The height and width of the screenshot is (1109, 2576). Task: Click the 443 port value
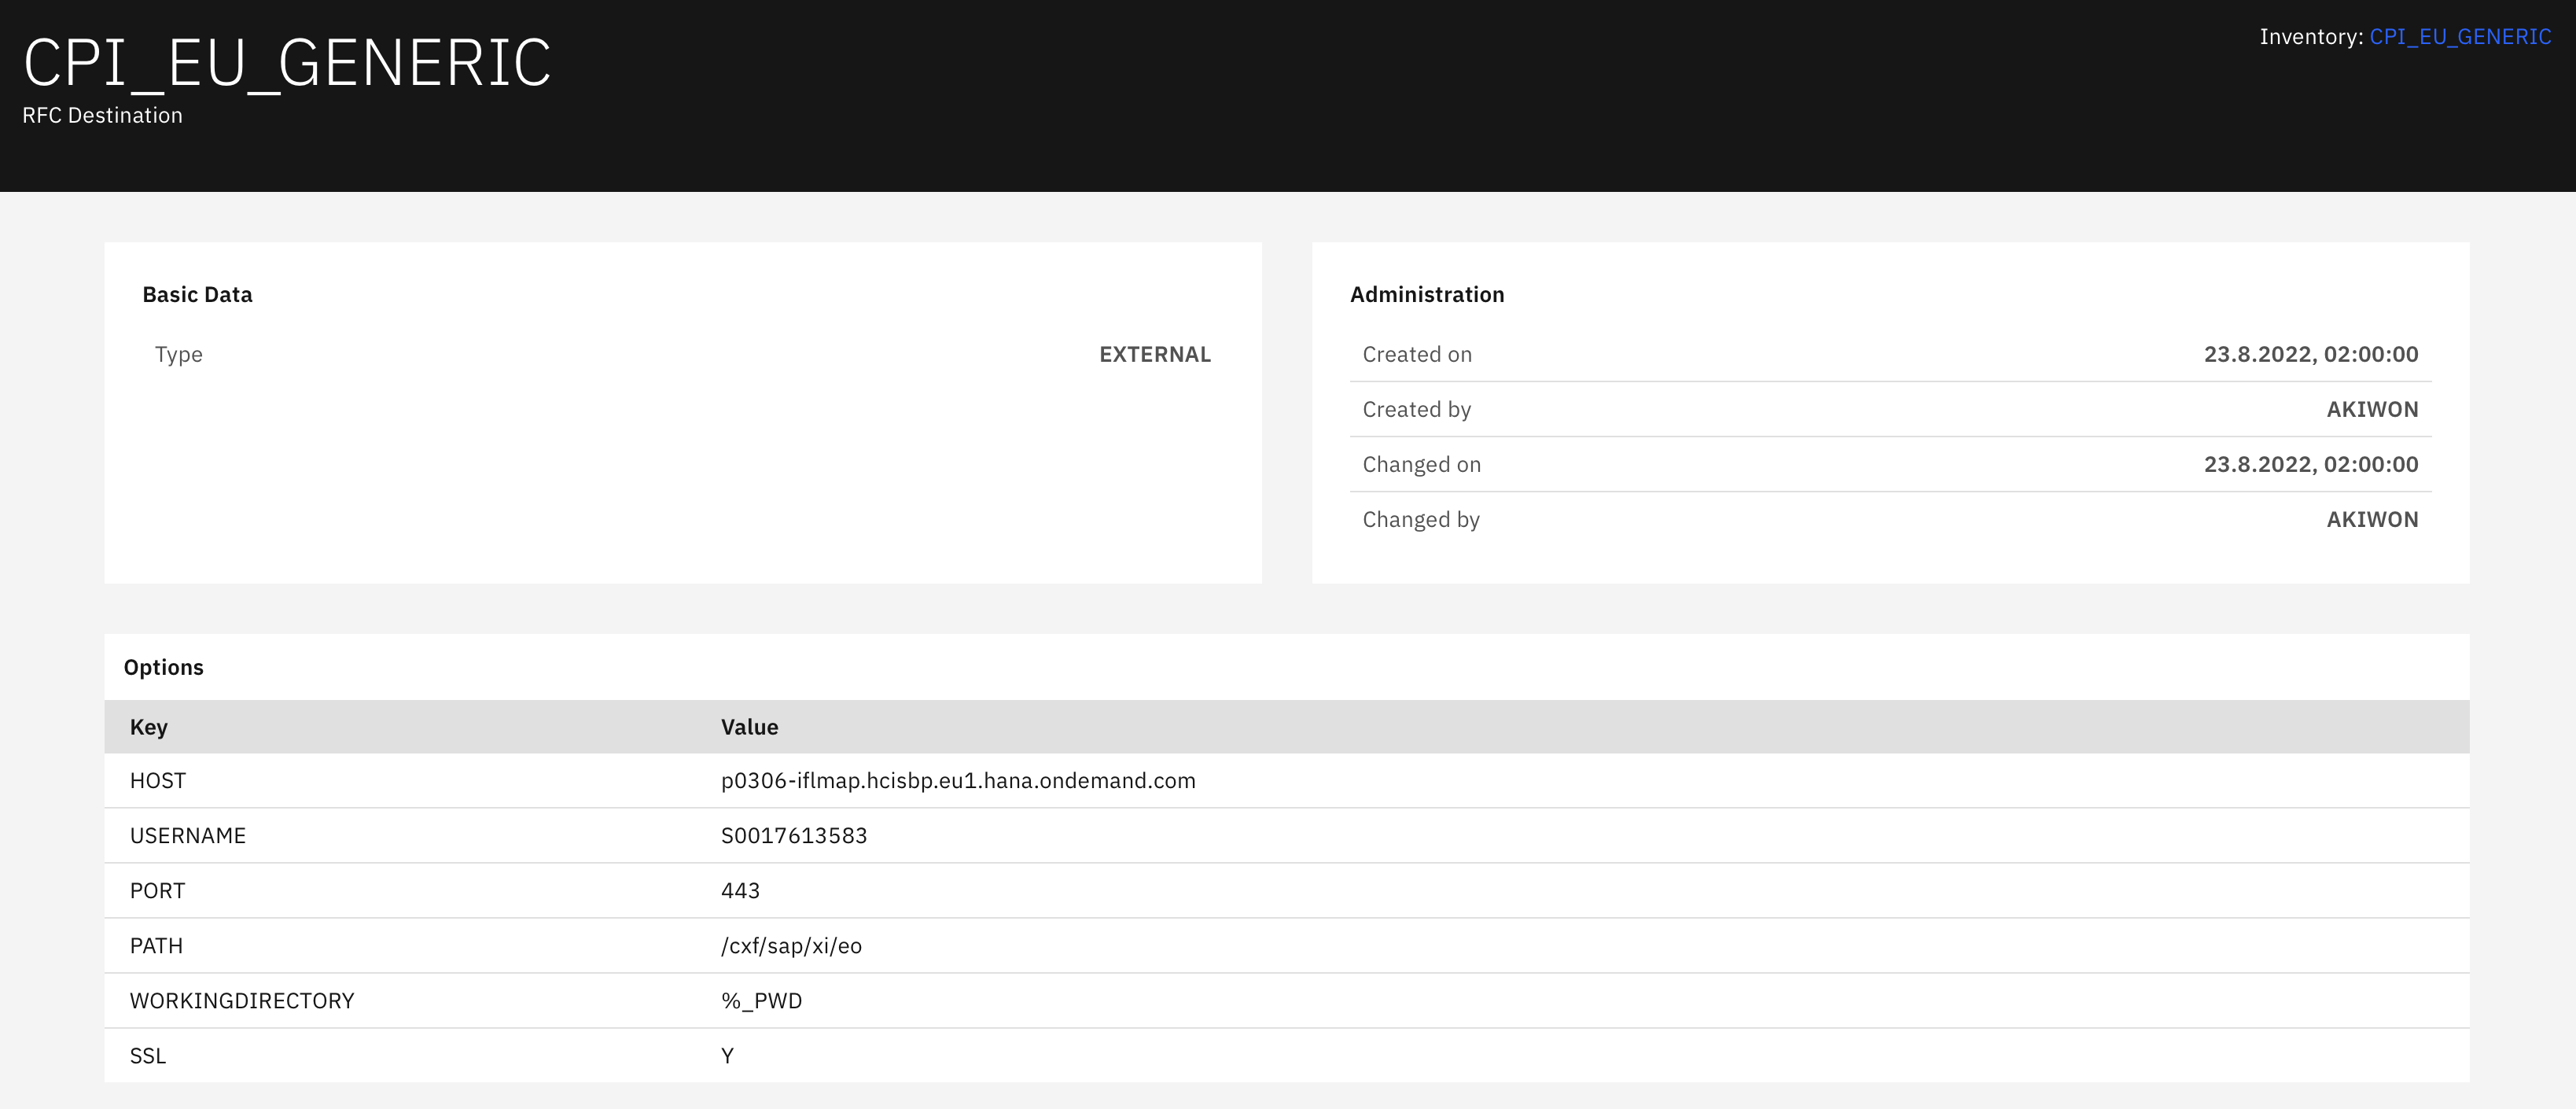coord(740,890)
